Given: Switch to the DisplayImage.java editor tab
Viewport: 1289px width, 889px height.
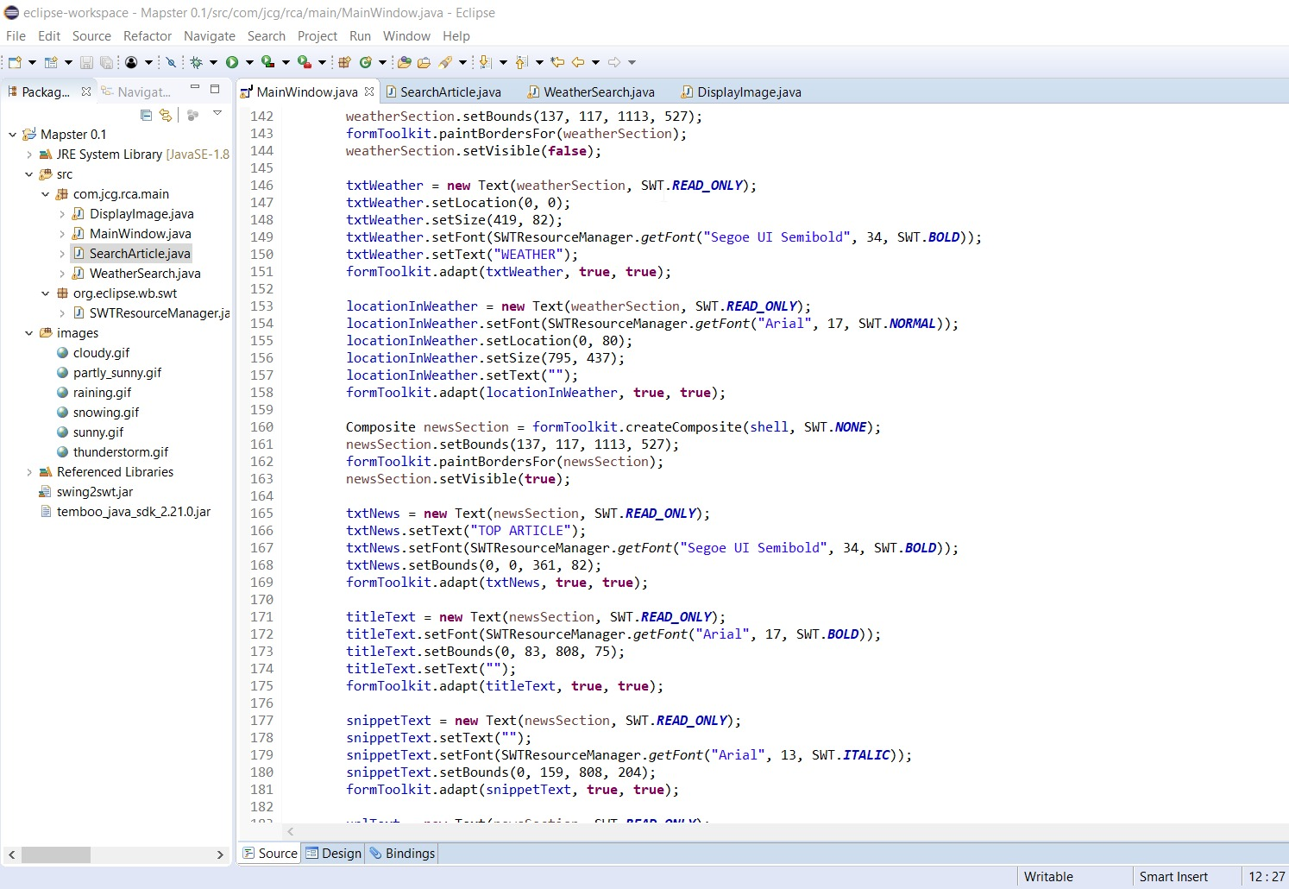Looking at the screenshot, I should pyautogui.click(x=741, y=92).
